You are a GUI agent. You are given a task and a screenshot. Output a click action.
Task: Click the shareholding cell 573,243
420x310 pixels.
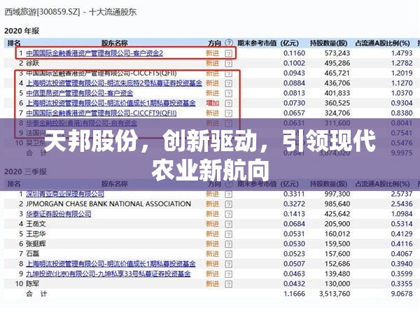point(337,53)
